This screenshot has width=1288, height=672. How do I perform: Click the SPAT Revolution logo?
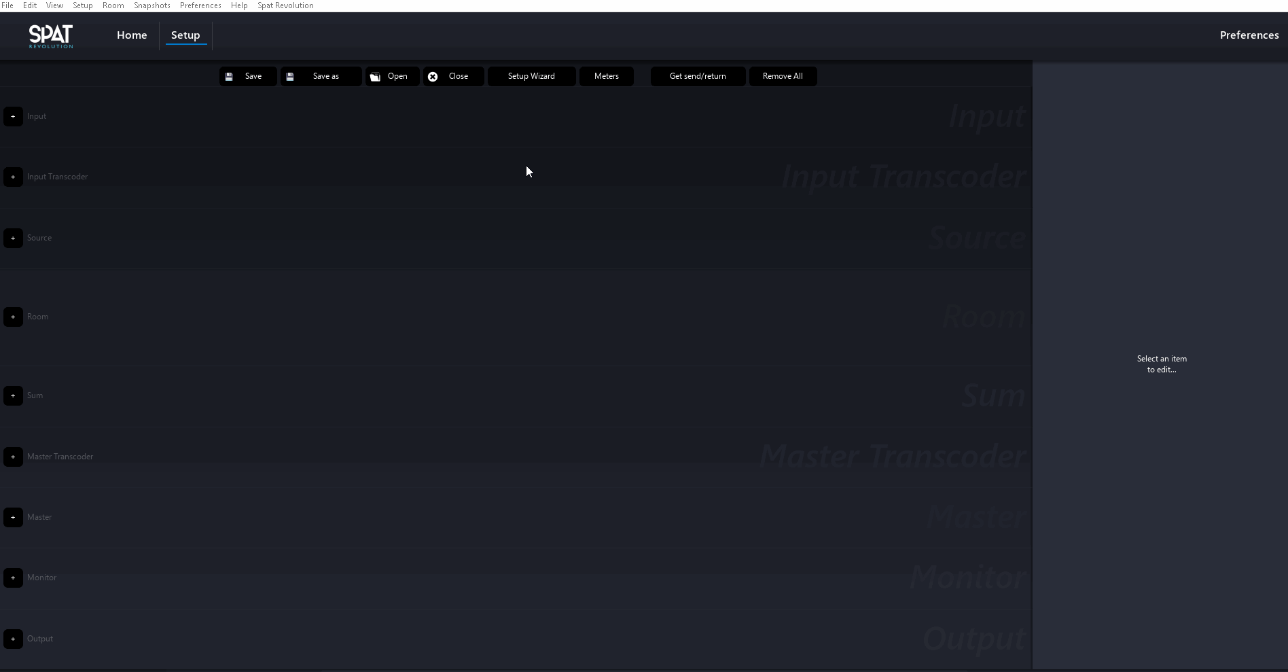click(51, 36)
